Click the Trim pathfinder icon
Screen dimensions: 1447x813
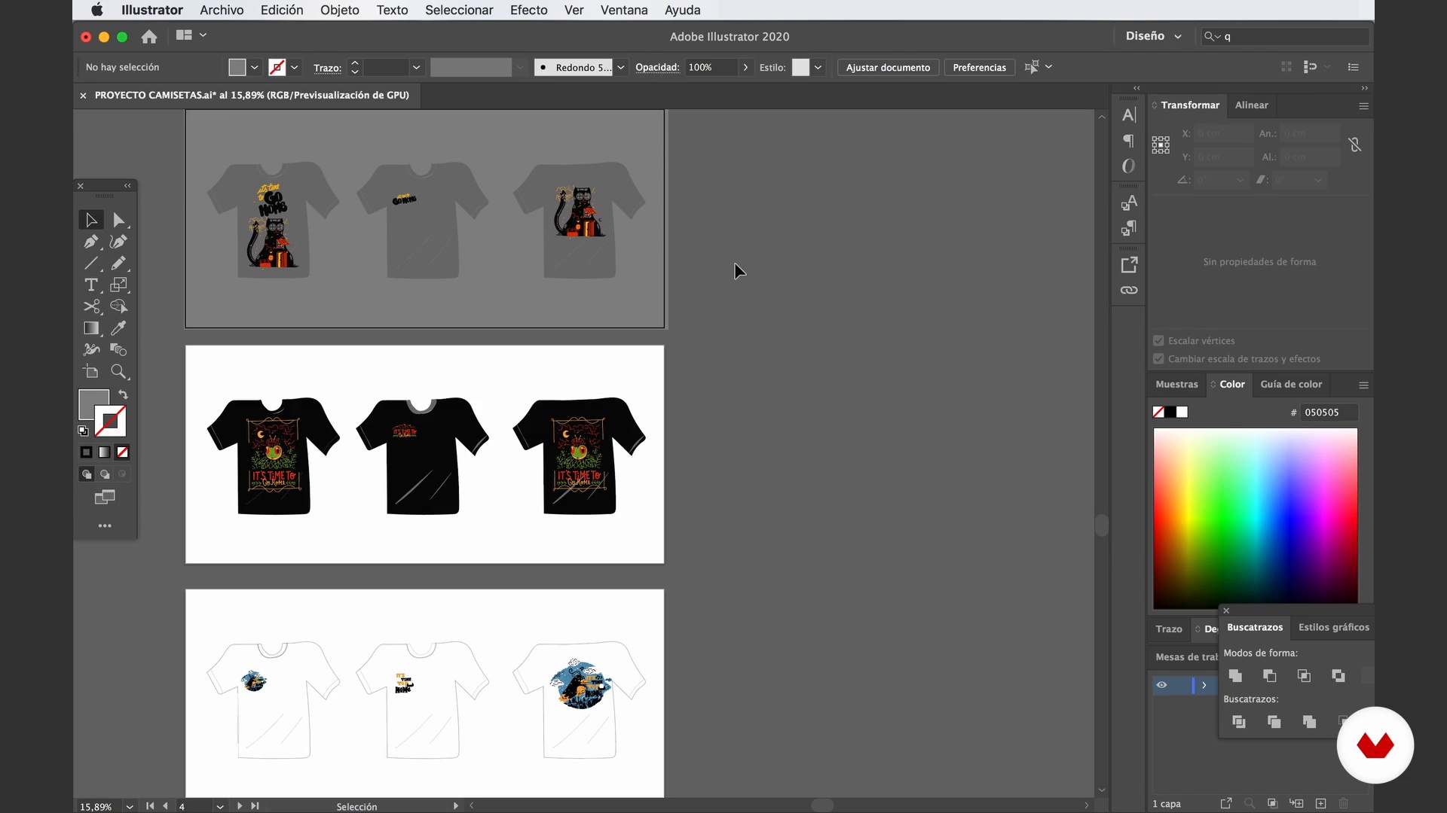[x=1274, y=722]
